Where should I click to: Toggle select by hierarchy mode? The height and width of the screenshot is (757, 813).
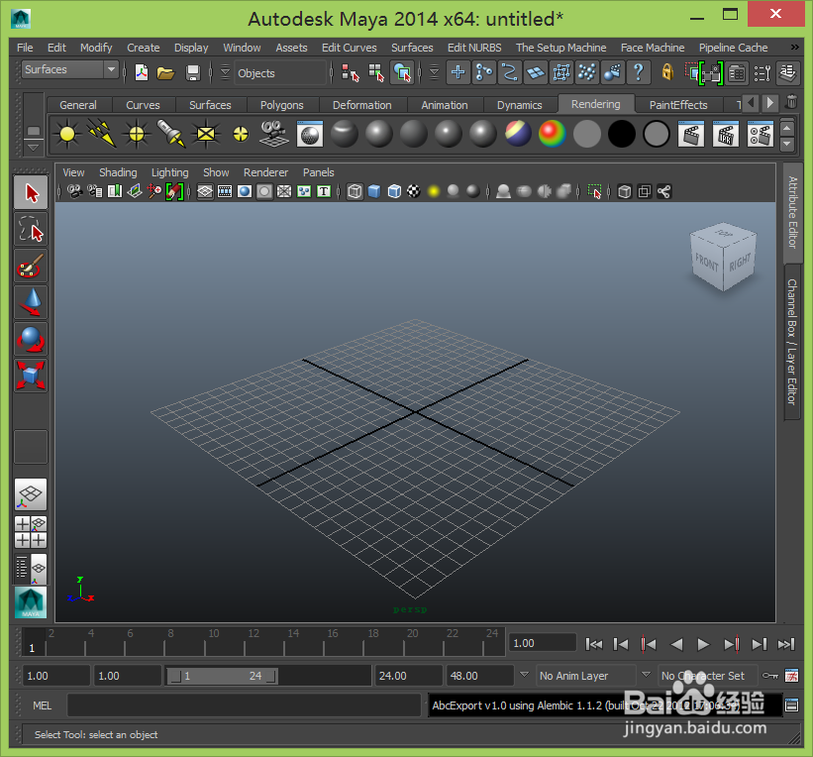coord(350,72)
